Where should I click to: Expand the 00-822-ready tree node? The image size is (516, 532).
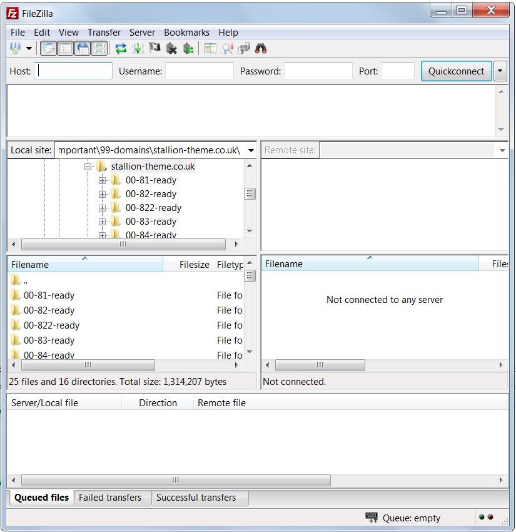tap(102, 208)
